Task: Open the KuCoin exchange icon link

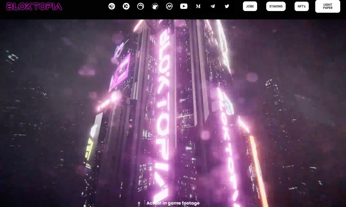Action: pyautogui.click(x=126, y=6)
